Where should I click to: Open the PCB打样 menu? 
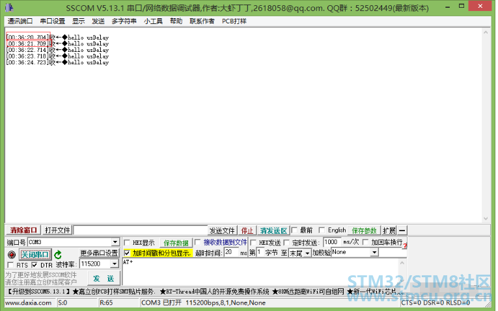[234, 21]
